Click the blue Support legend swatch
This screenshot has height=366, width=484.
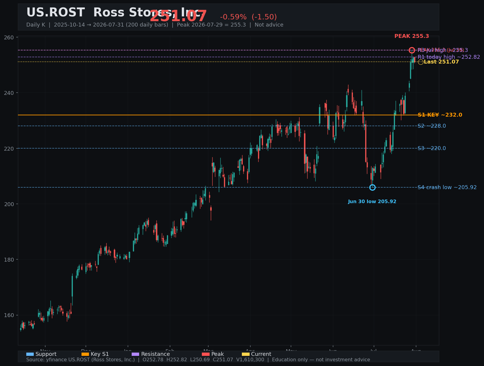coord(30,354)
